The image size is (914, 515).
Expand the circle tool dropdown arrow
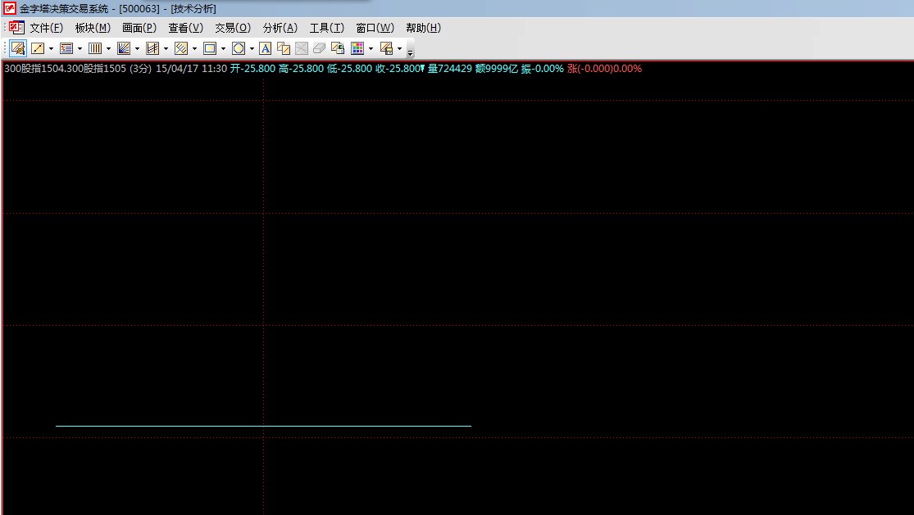(252, 48)
